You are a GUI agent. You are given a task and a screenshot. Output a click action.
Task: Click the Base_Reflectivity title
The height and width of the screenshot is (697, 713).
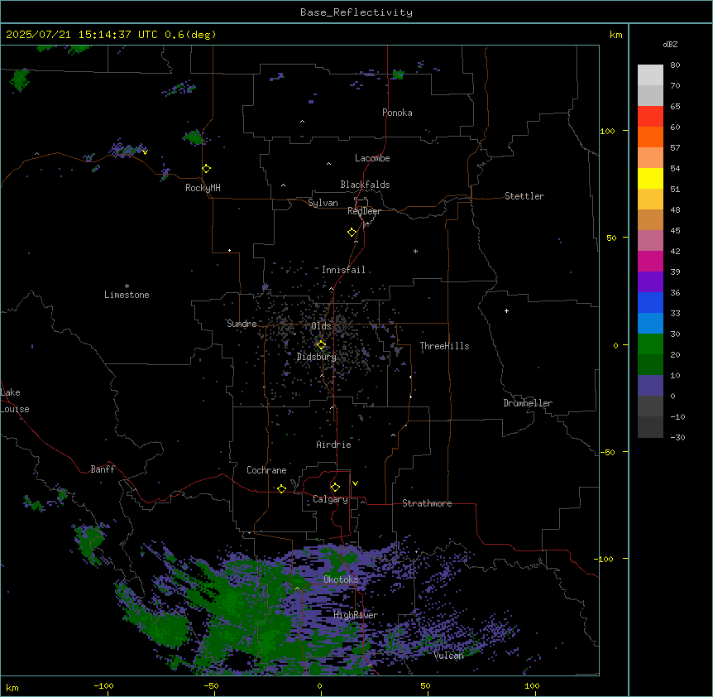pos(356,12)
